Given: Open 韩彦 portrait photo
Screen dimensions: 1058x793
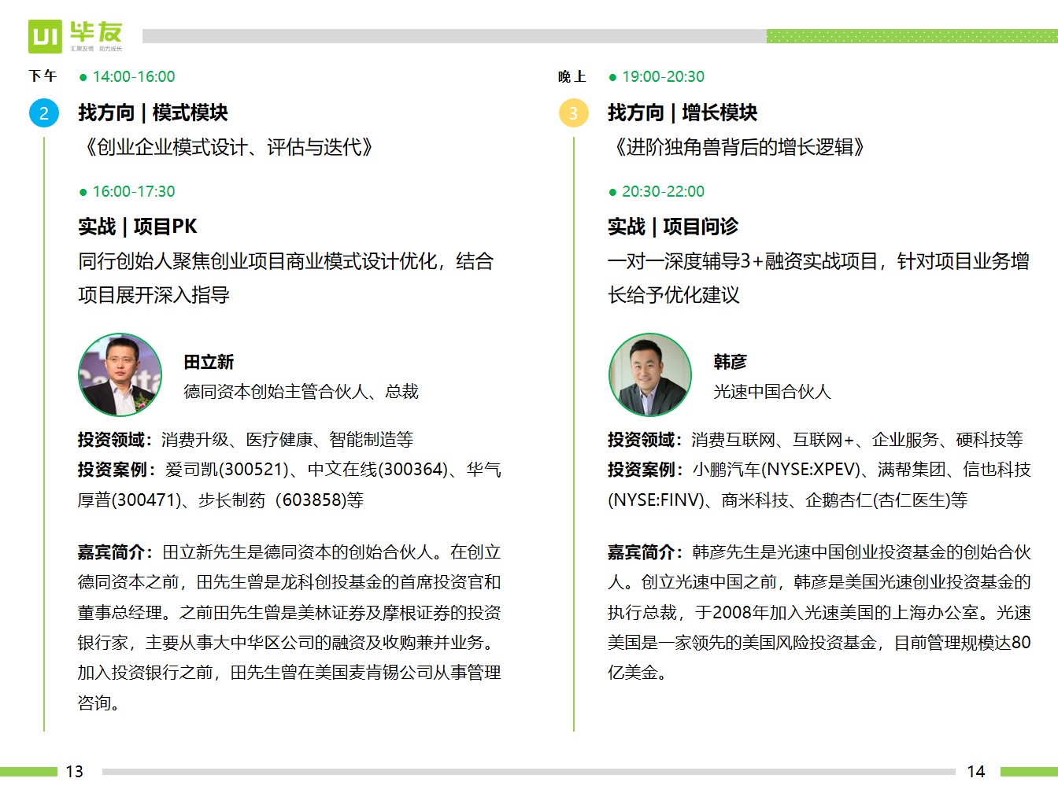Looking at the screenshot, I should 650,374.
